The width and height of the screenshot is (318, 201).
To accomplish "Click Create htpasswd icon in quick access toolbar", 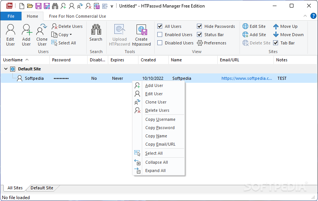I will tap(97, 6).
